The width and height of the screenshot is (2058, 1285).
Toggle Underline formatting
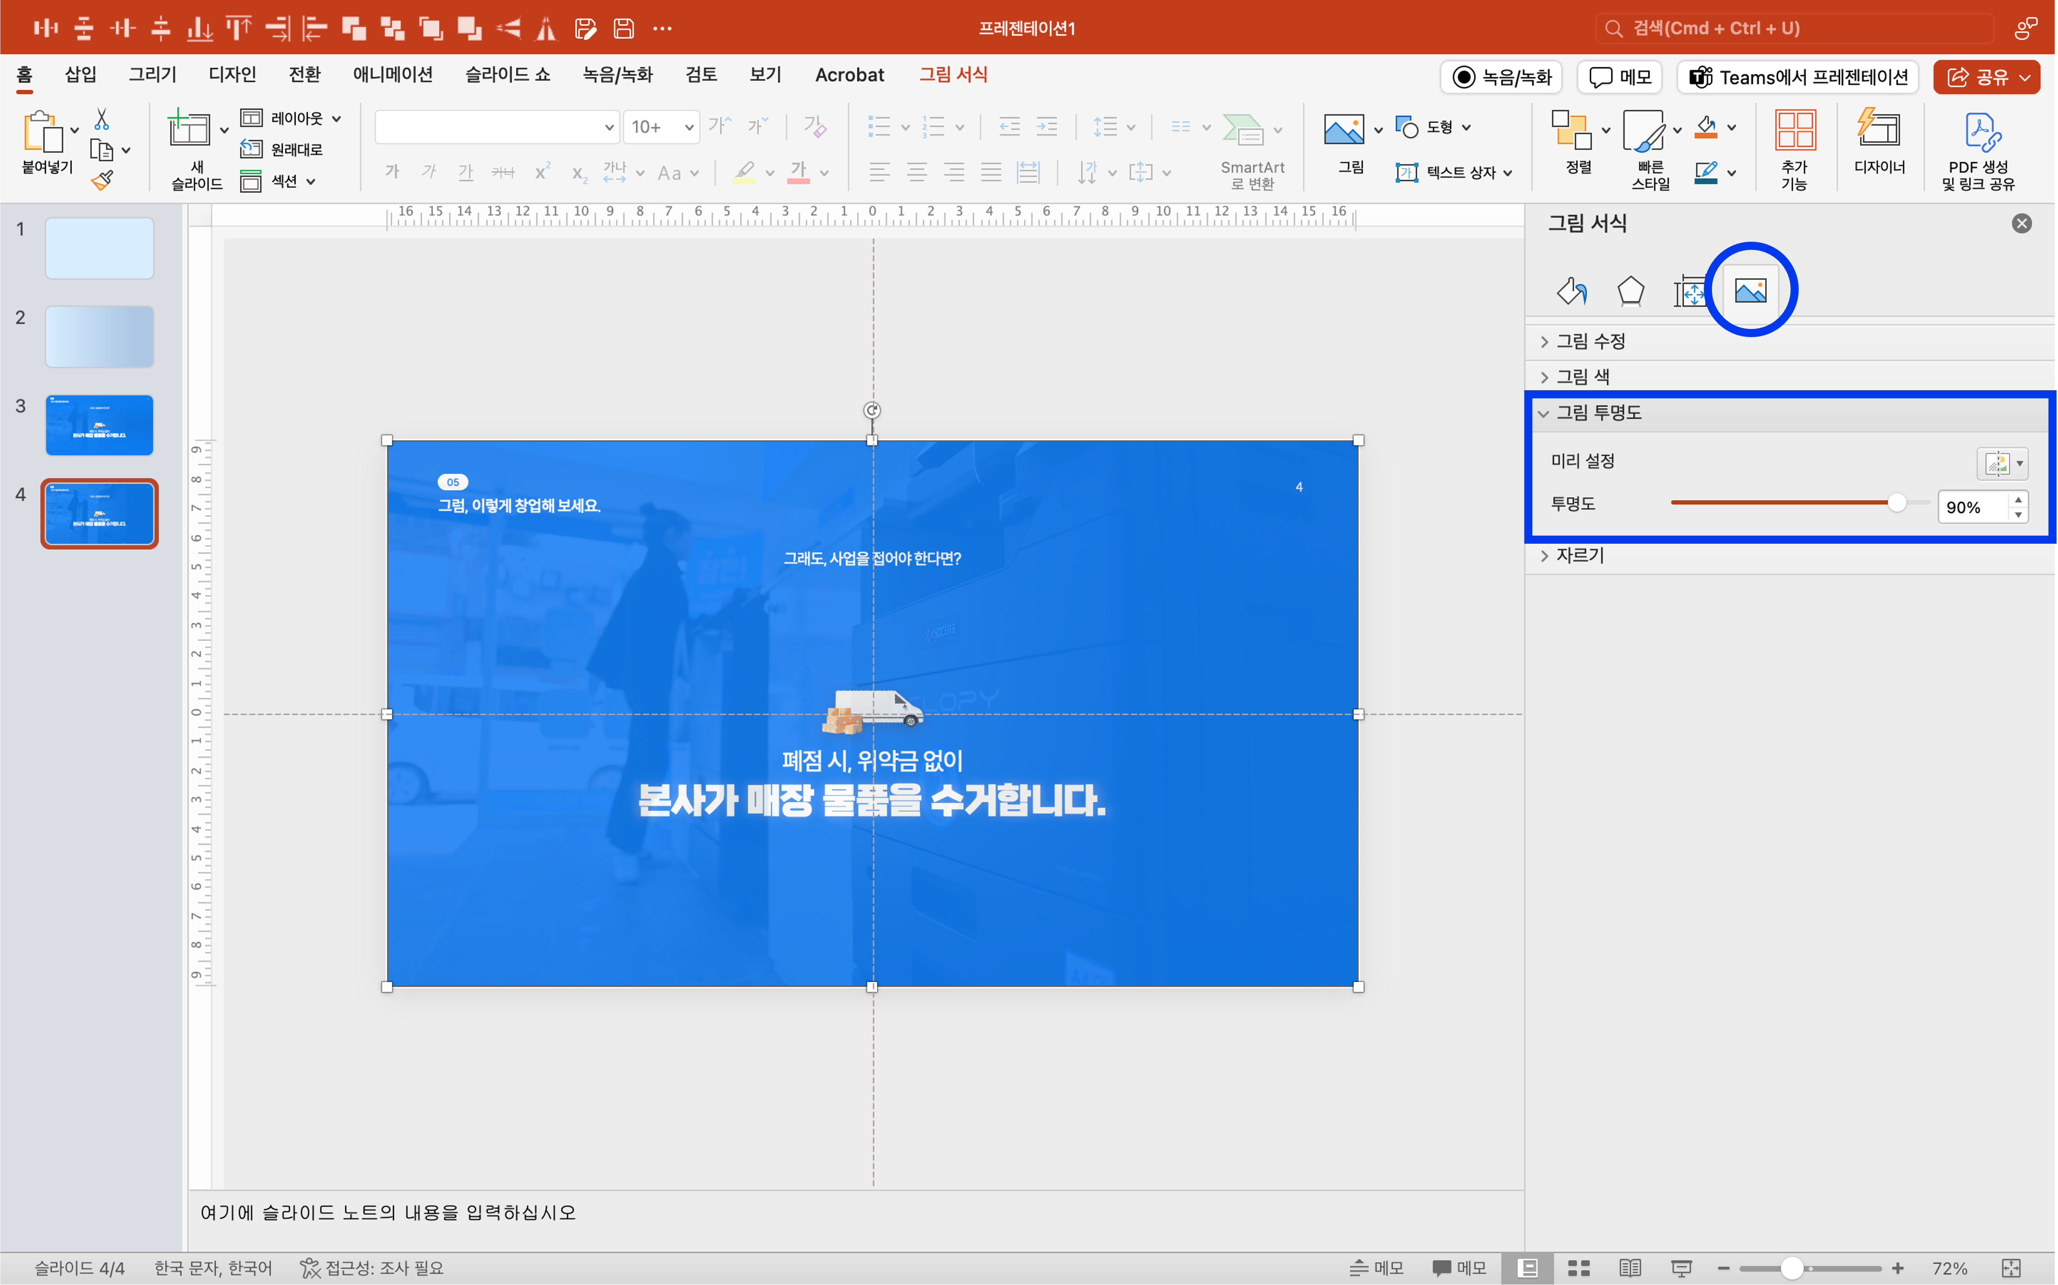click(x=465, y=172)
